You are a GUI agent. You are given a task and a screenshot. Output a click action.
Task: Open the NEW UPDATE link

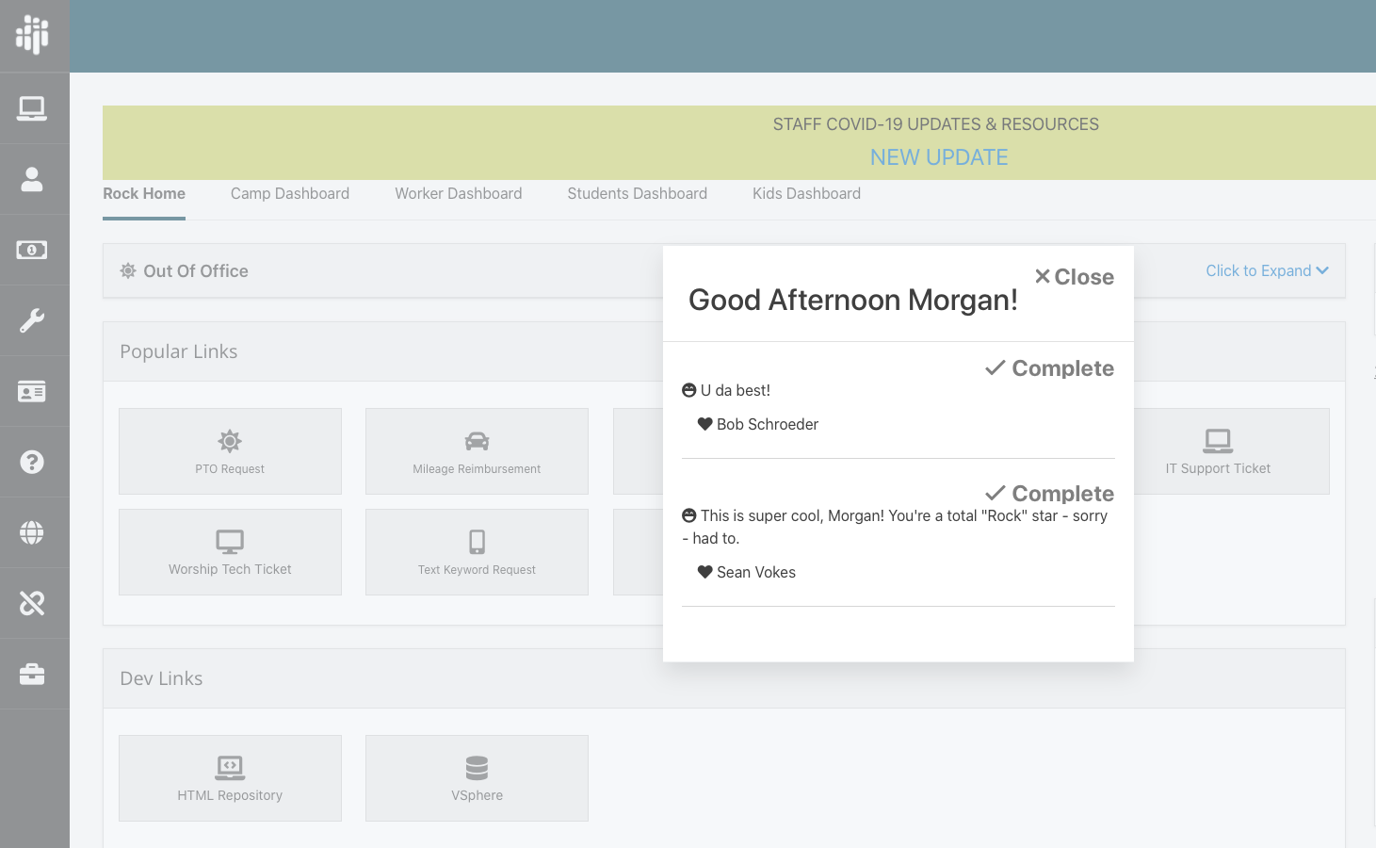[x=939, y=157]
